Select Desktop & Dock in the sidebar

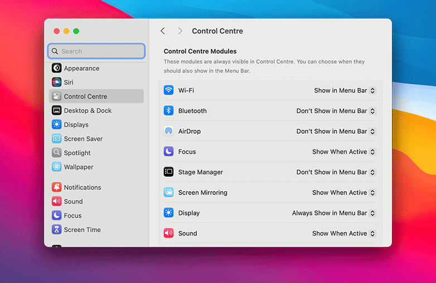click(96, 110)
